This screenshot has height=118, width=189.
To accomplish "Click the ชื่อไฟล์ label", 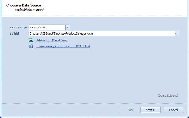I will [14, 33].
